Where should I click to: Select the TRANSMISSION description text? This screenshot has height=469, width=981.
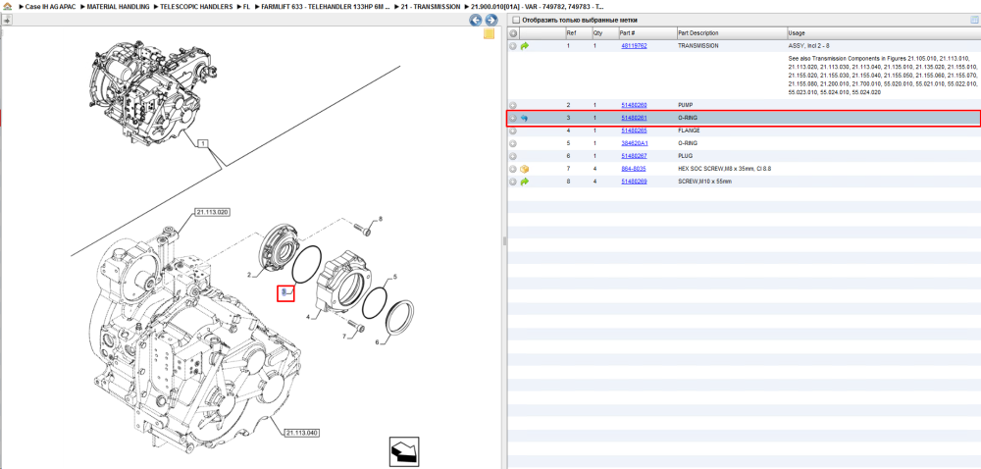tap(698, 46)
